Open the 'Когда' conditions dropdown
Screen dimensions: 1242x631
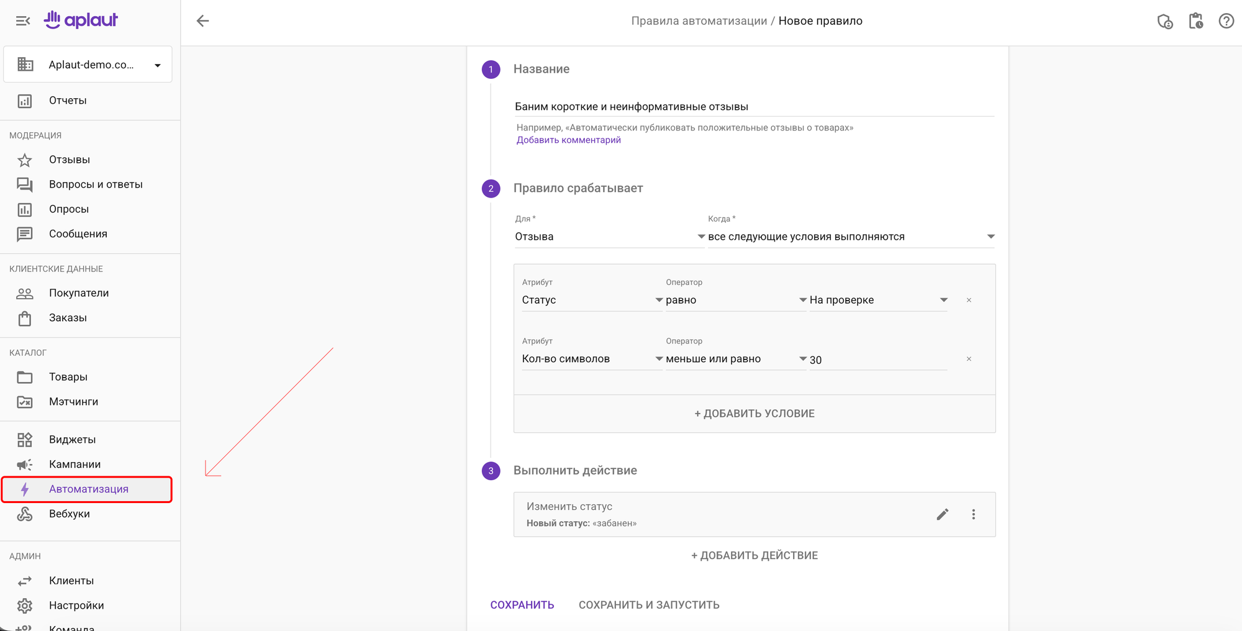[x=850, y=237]
